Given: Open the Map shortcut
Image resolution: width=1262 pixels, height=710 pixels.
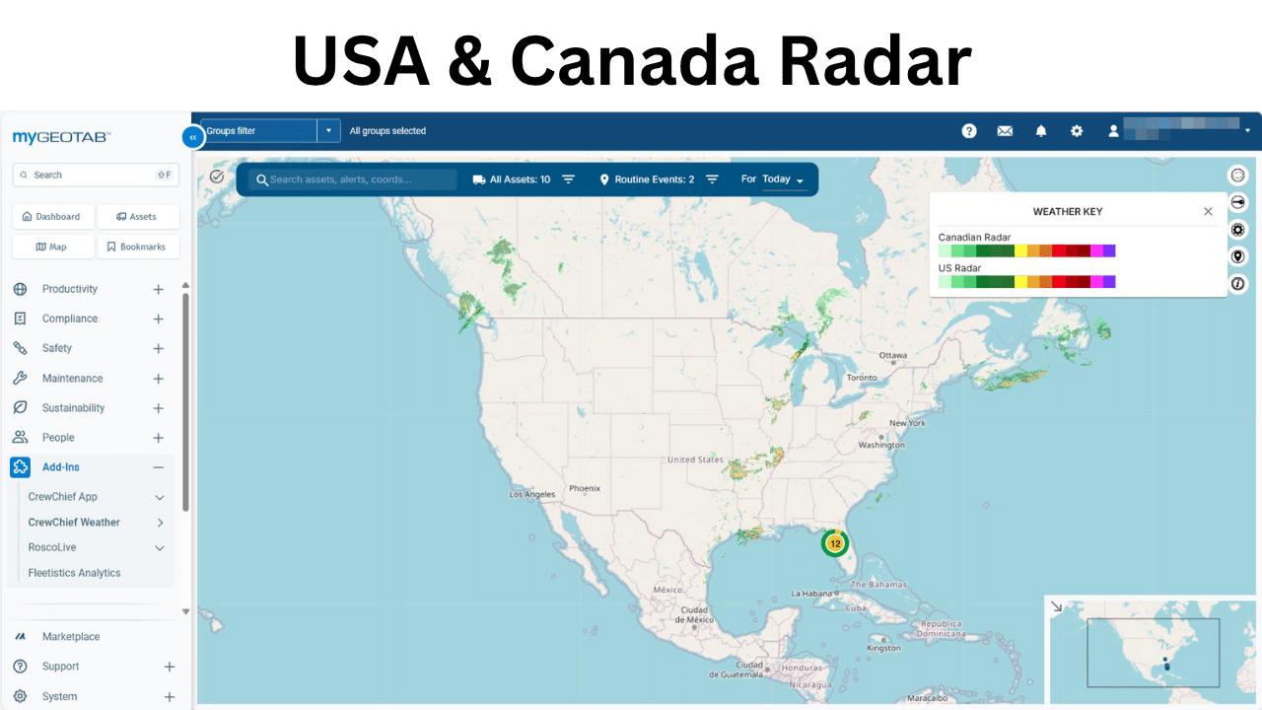Looking at the screenshot, I should click(54, 247).
